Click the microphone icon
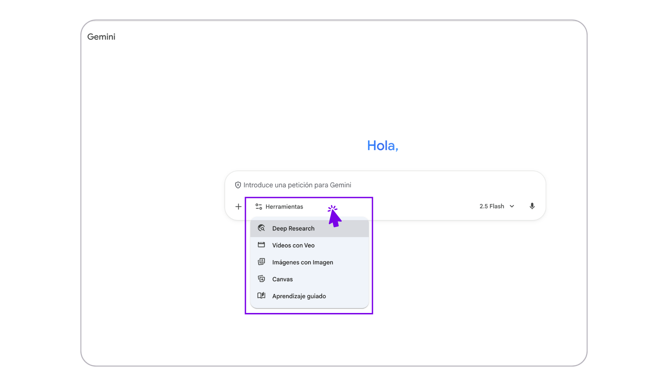The image size is (668, 376). [532, 206]
